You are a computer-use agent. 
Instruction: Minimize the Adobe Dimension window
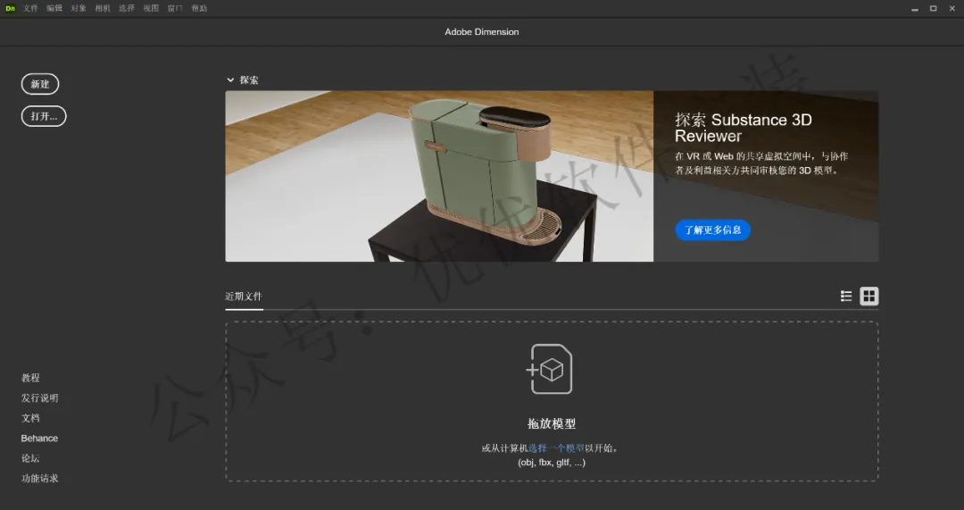pyautogui.click(x=915, y=9)
